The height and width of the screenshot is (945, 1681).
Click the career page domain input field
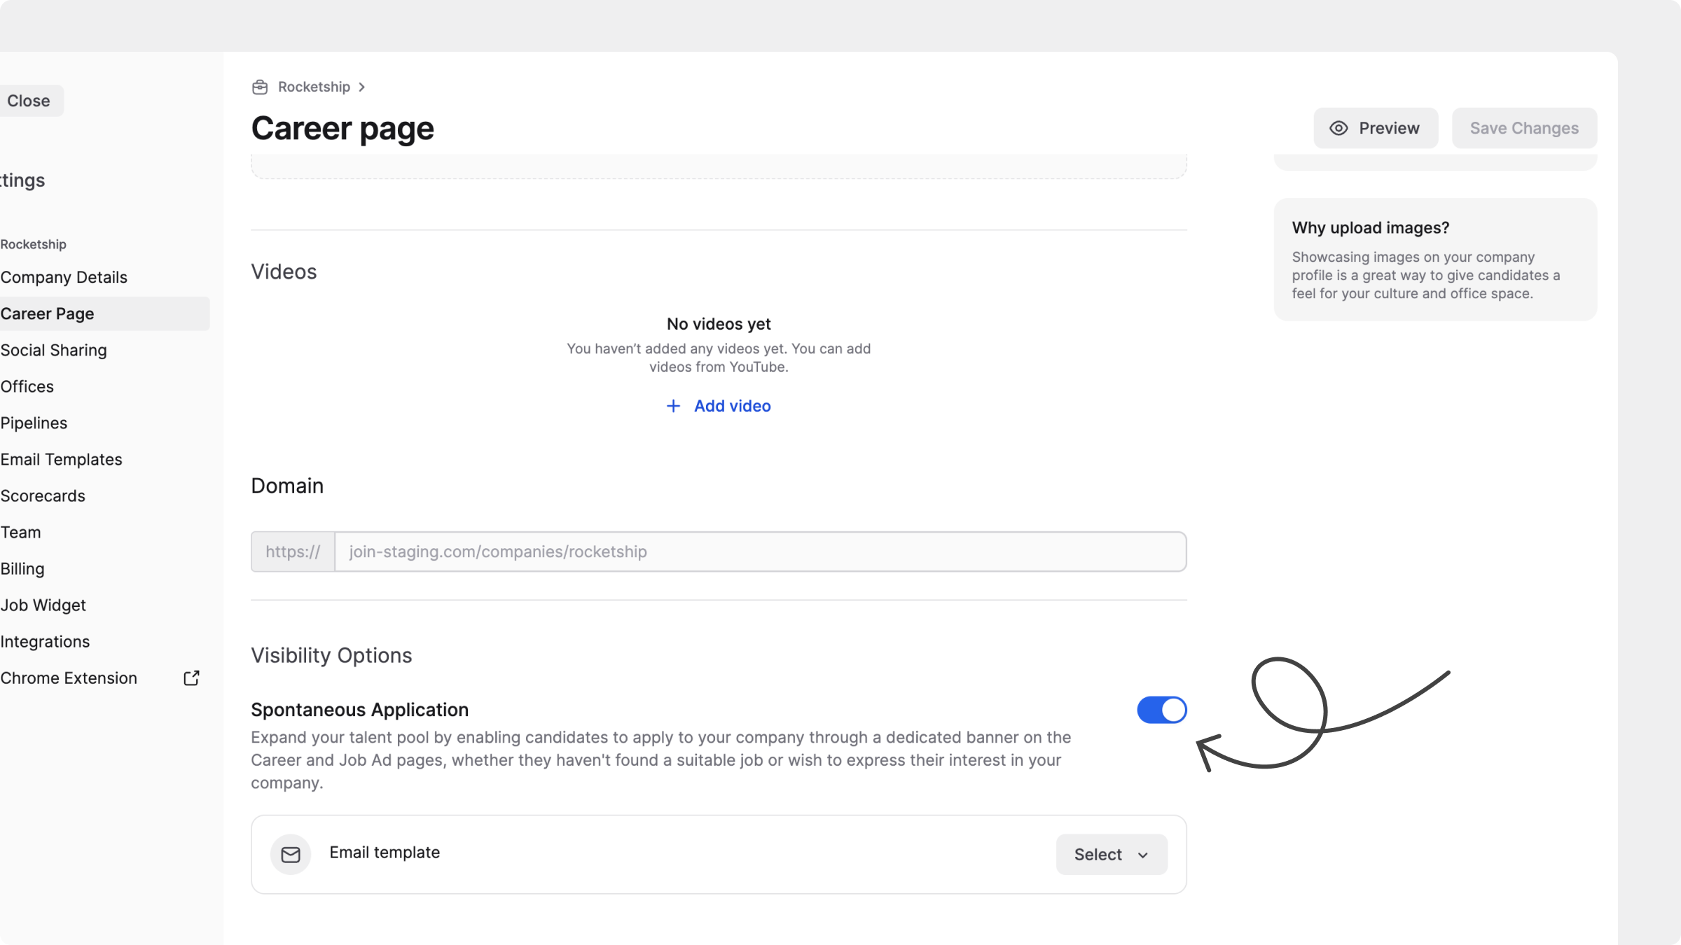(x=760, y=552)
